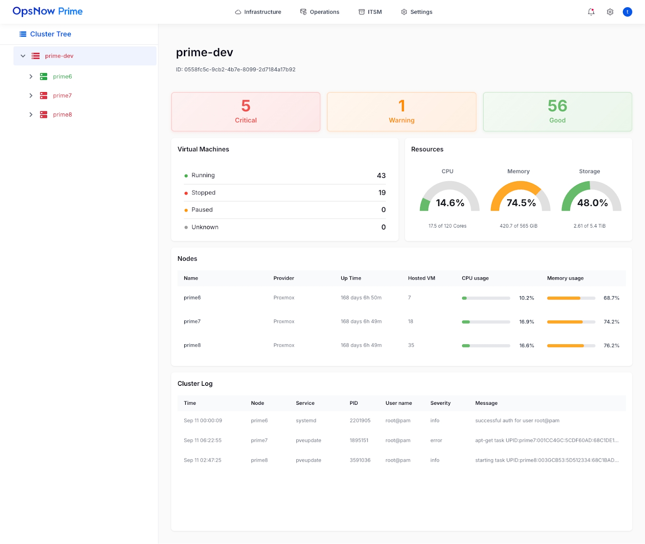
Task: Click the green prime6 server icon
Action: 44,77
